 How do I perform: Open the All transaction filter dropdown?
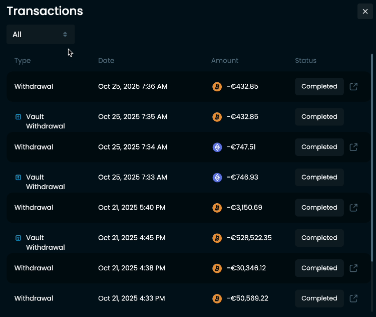coord(40,34)
